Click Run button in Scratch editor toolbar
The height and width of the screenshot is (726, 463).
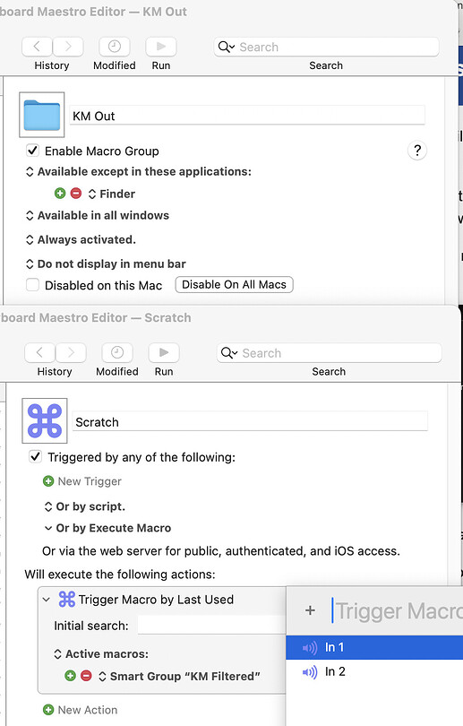[x=164, y=353]
